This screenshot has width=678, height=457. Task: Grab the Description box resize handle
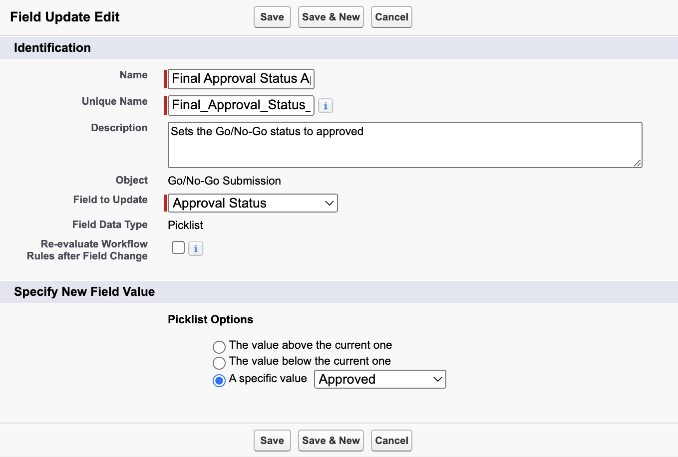pos(638,163)
